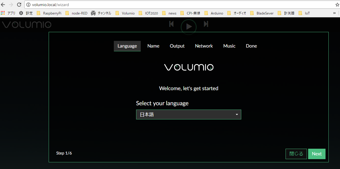Open the 日本語 language dropdown

(189, 115)
